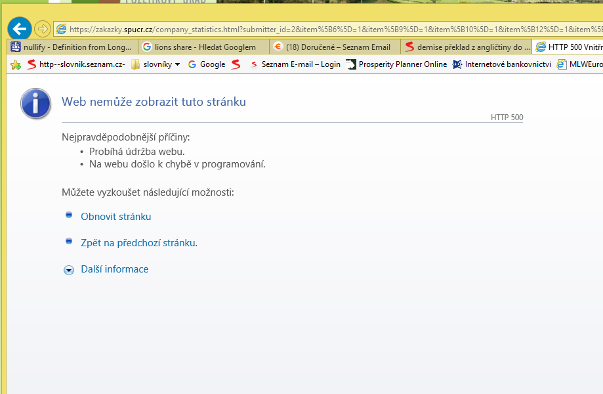The height and width of the screenshot is (394, 603).
Task: Open the lions share Google search tab
Action: coord(203,47)
